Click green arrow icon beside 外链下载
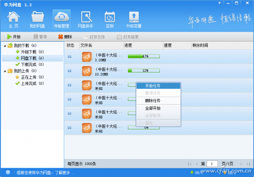The image size is (254, 177). [x=18, y=52]
